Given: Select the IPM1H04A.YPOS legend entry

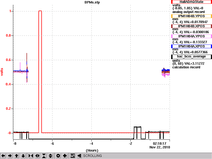Looking at the screenshot, I should click(x=191, y=36).
